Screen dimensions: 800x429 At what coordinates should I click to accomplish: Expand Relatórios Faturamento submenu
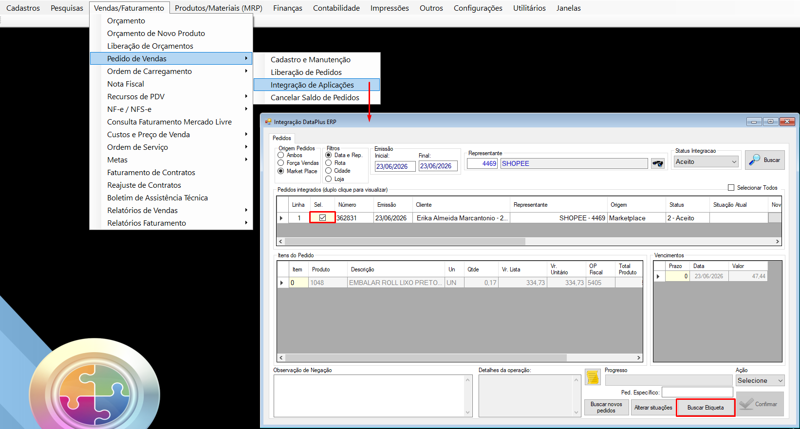[x=171, y=223]
